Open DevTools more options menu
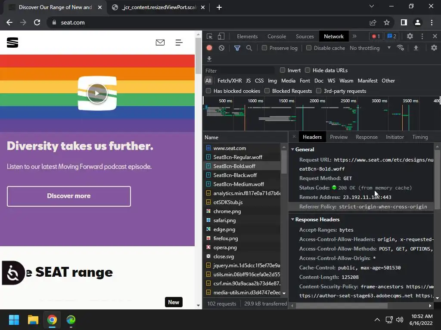 pyautogui.click(x=422, y=36)
